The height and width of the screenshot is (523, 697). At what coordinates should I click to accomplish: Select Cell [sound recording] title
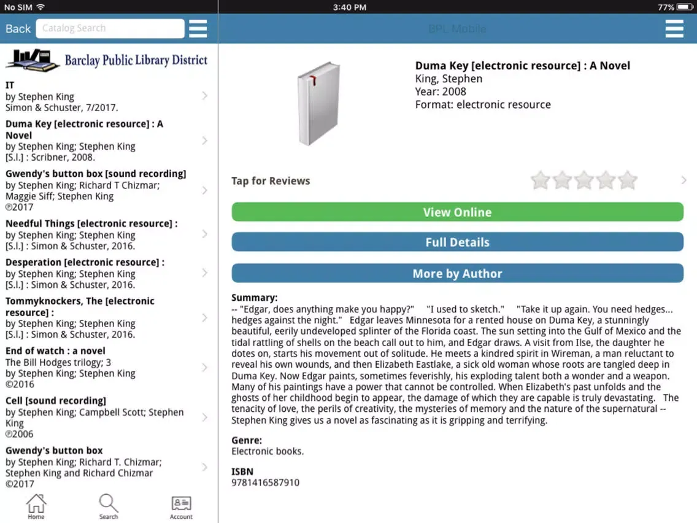56,400
